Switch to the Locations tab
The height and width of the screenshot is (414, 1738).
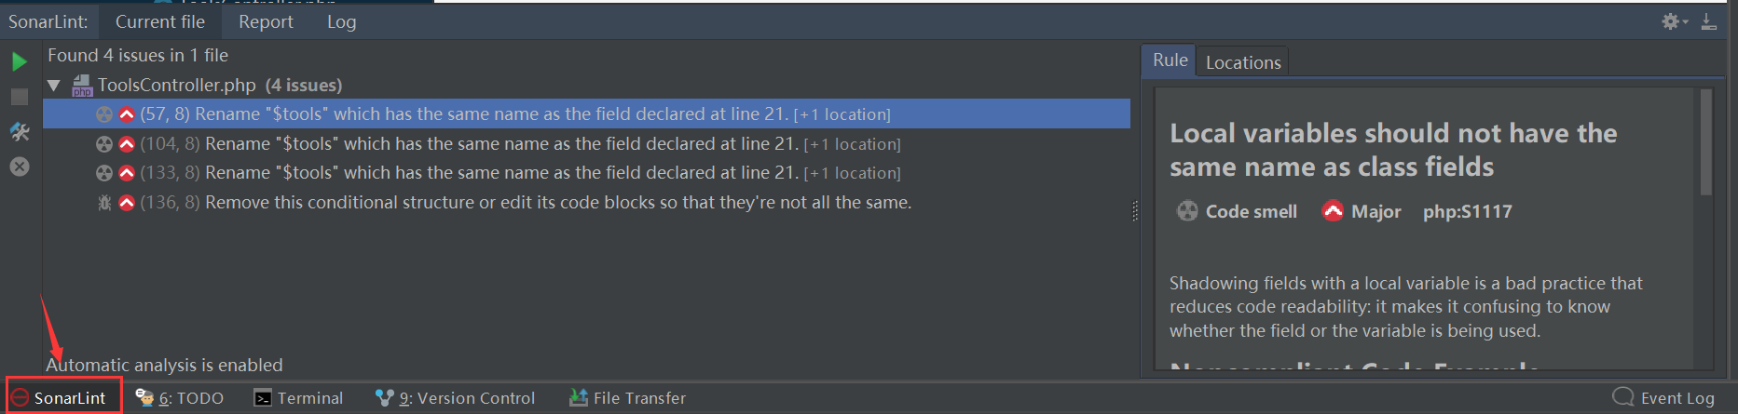pyautogui.click(x=1243, y=62)
